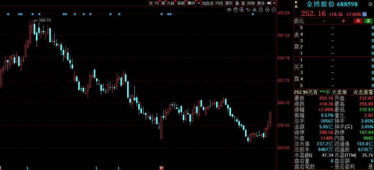Enable the 九转 indicator
The image size is (374, 170).
click(171, 3)
